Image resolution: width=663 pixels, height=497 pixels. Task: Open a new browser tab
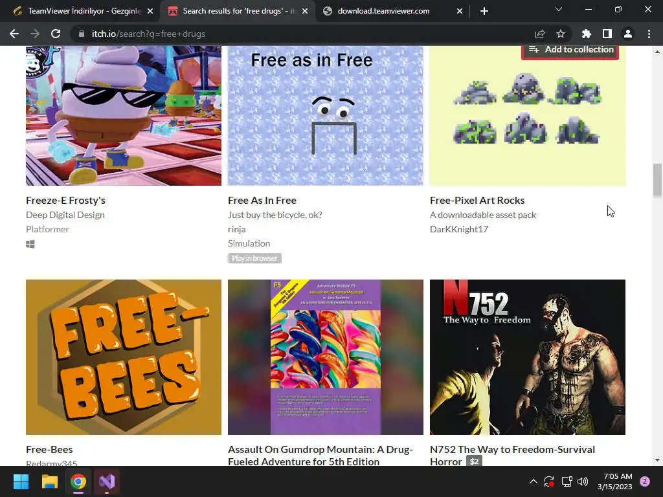[484, 11]
